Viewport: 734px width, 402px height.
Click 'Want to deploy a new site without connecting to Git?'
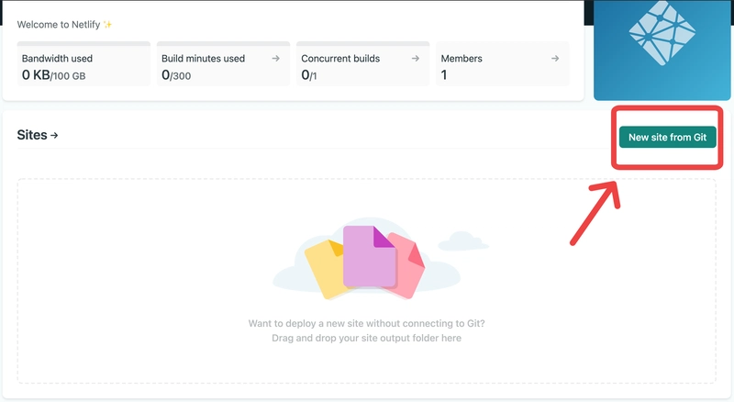(366, 323)
